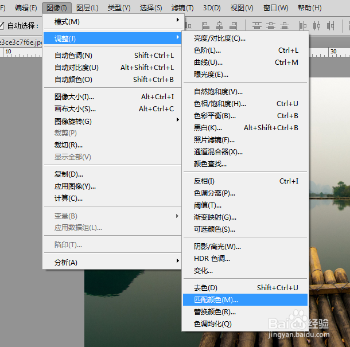Open 色彩平衡(B) adjustment
350x347 pixels.
(x=245, y=116)
